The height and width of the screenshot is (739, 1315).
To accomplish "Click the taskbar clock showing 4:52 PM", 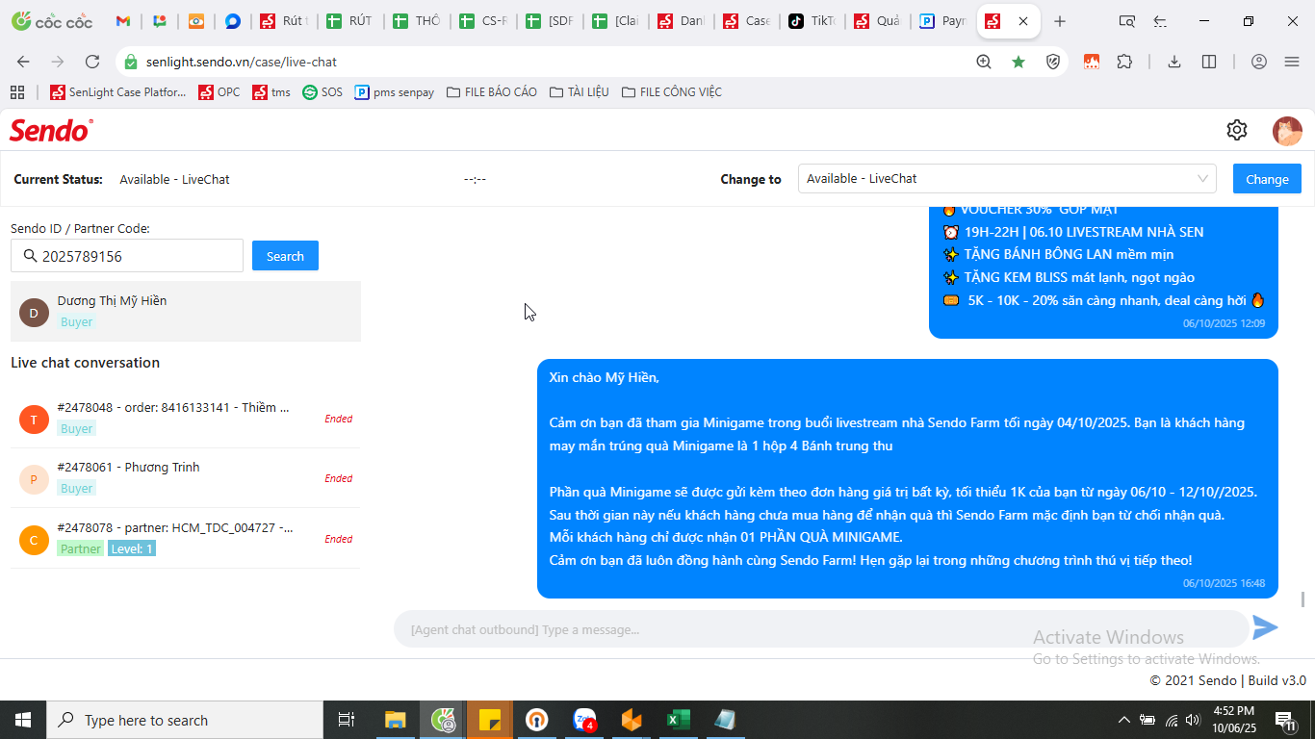I will click(1232, 720).
